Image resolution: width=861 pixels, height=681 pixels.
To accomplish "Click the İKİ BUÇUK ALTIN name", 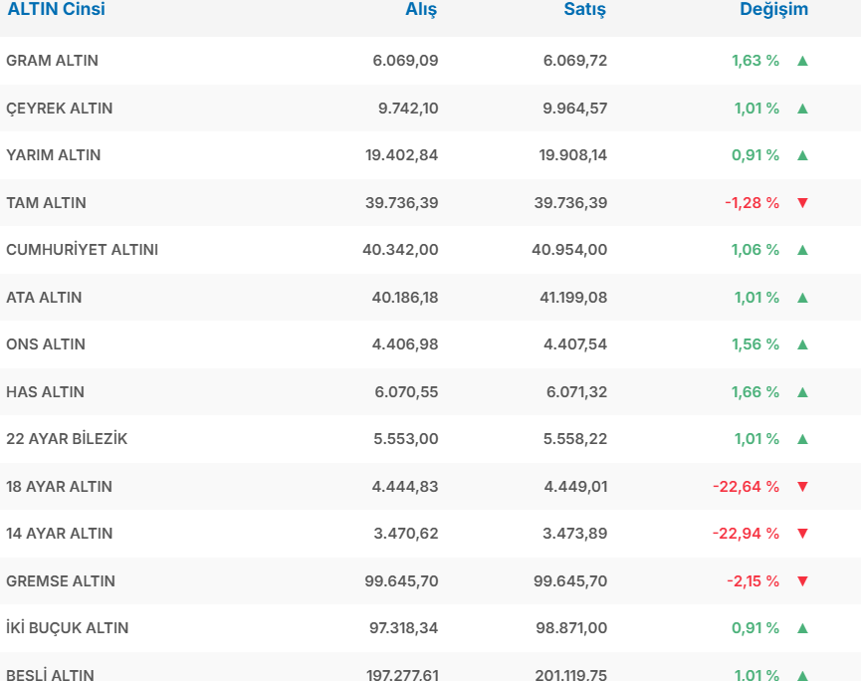I will [67, 628].
